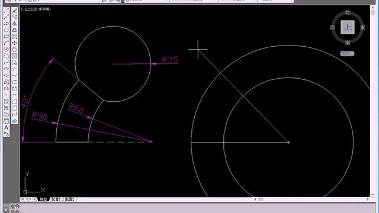379x213 pixels.
Task: Select the Polyline tool
Action: pos(7,24)
